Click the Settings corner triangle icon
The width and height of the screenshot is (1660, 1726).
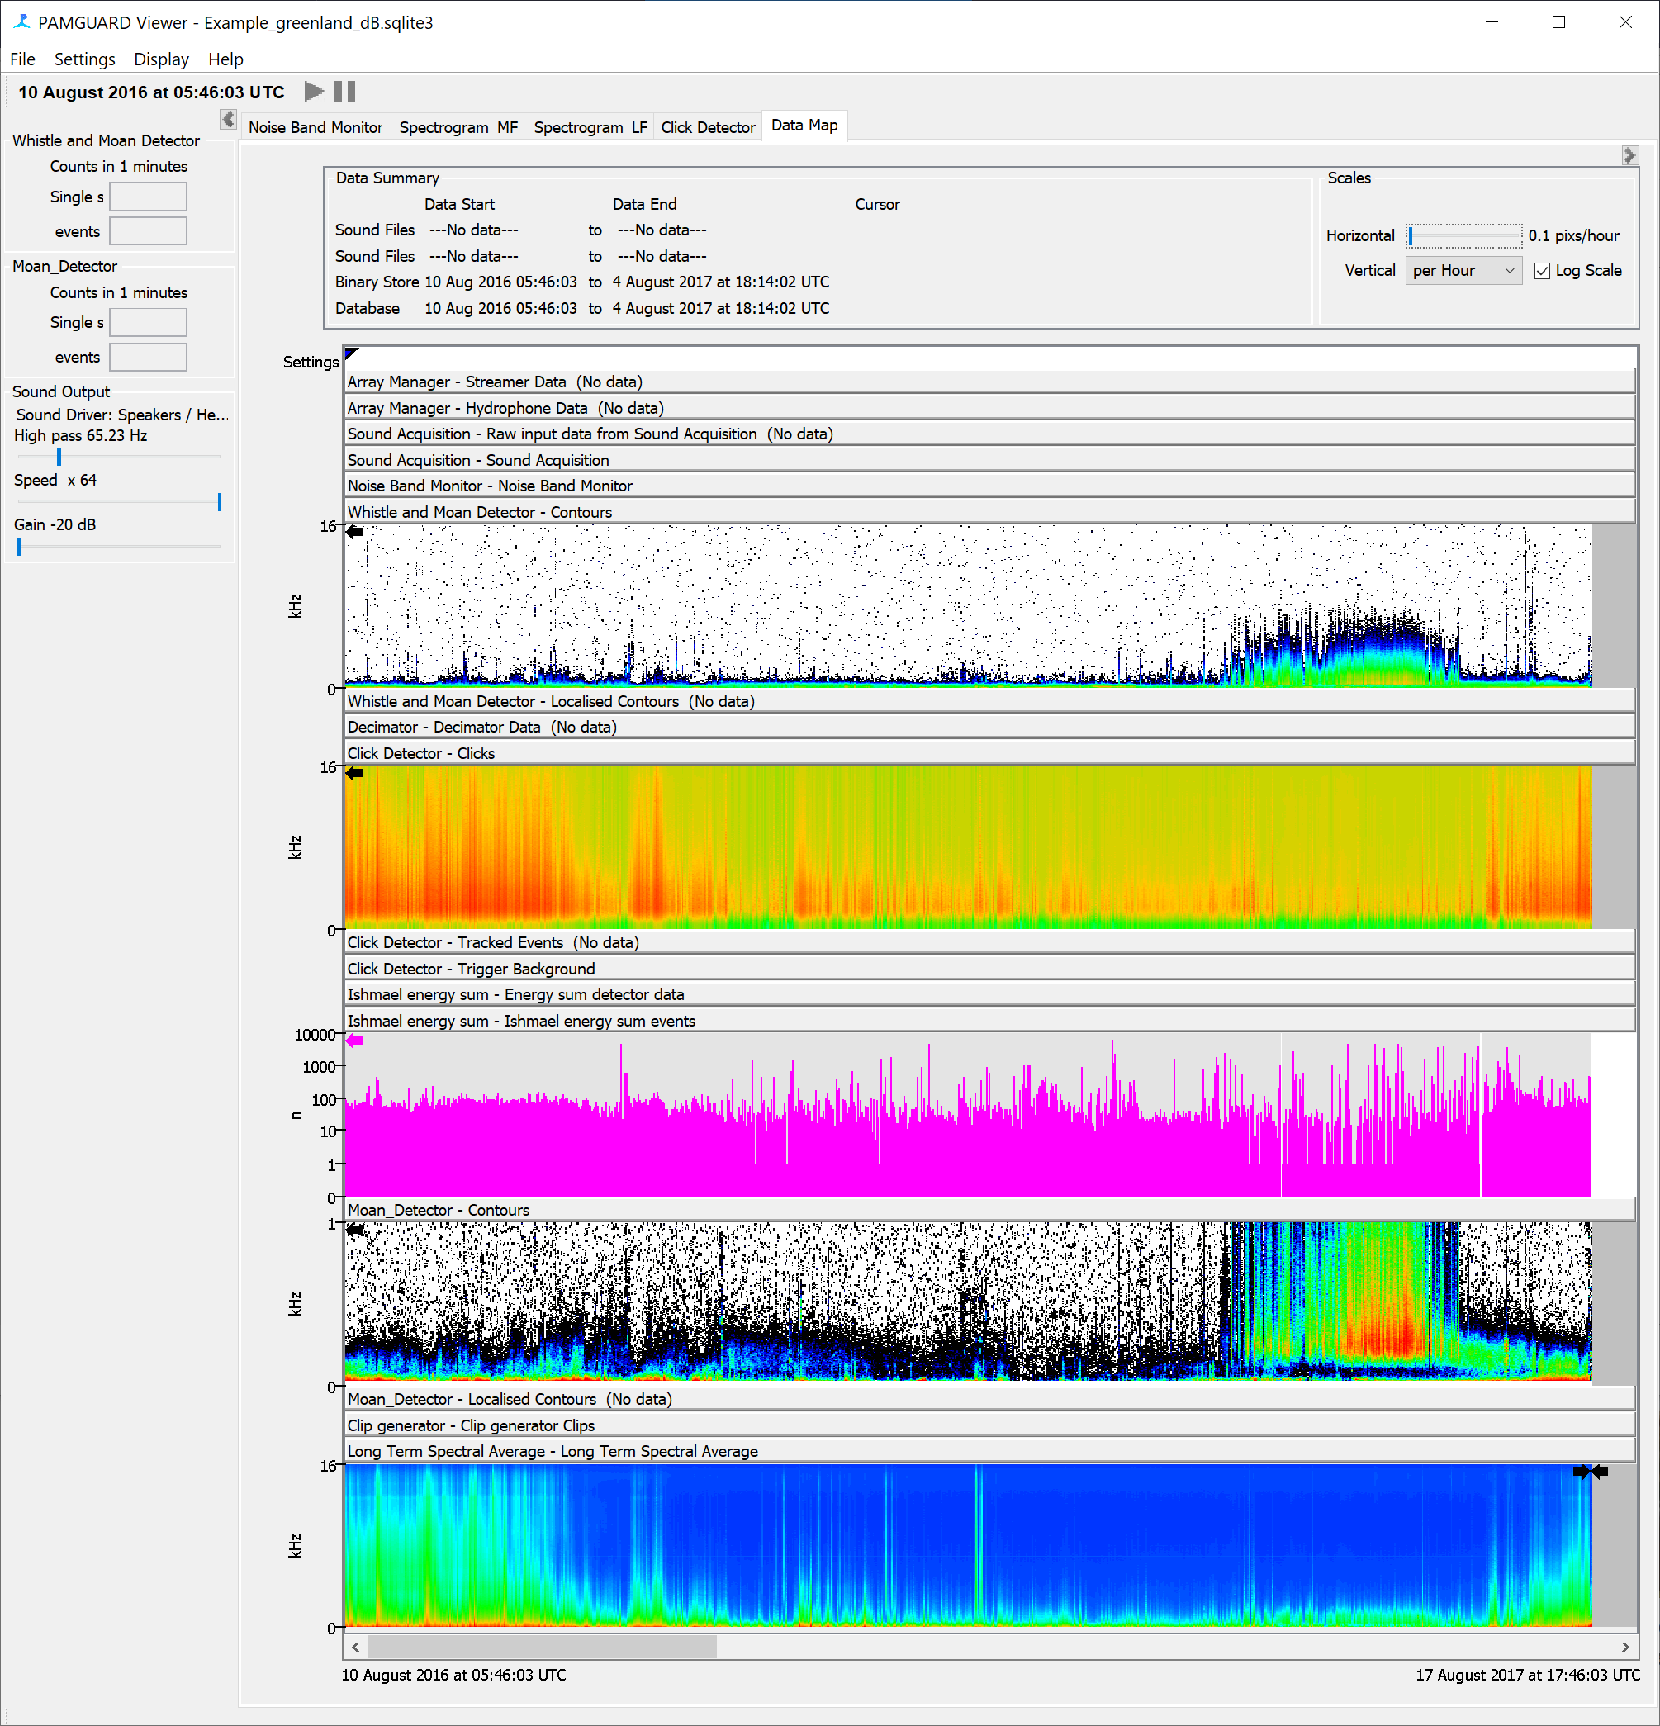click(x=351, y=354)
